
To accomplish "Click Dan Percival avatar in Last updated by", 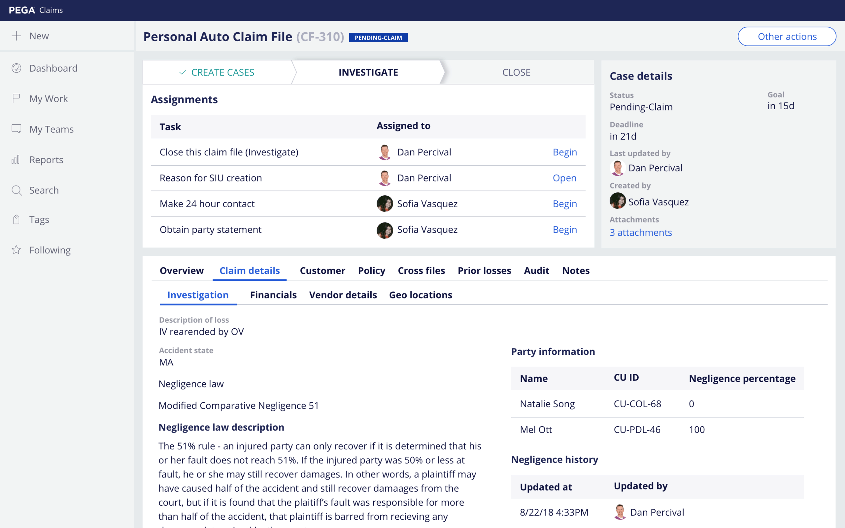I will pos(617,168).
